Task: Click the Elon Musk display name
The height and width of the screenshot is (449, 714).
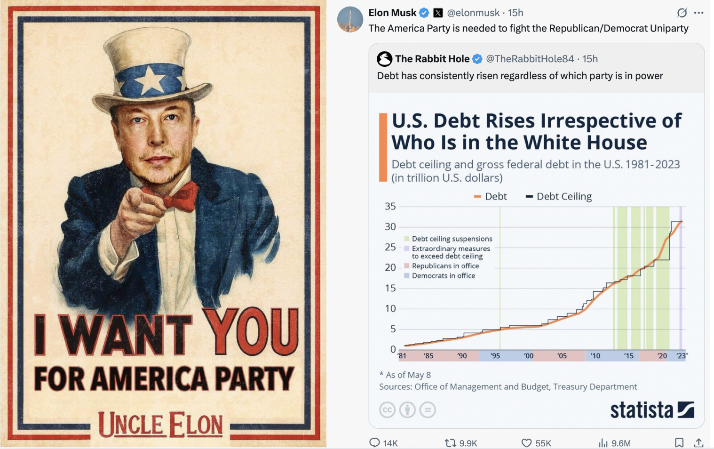Action: pyautogui.click(x=393, y=13)
